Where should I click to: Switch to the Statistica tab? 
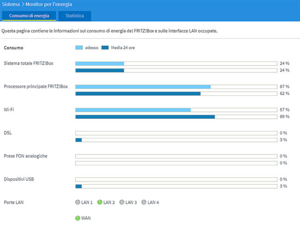click(75, 16)
